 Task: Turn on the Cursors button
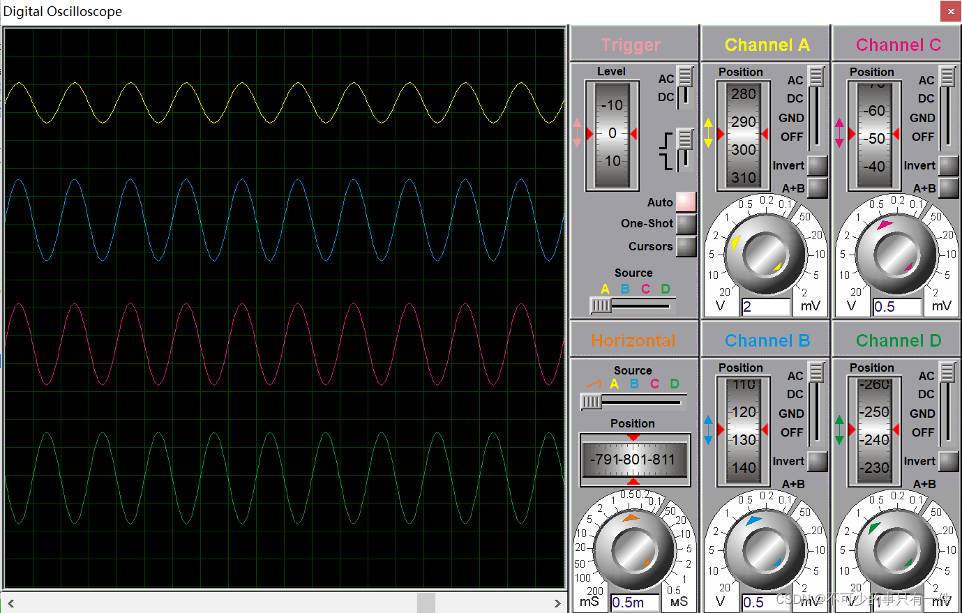point(686,246)
